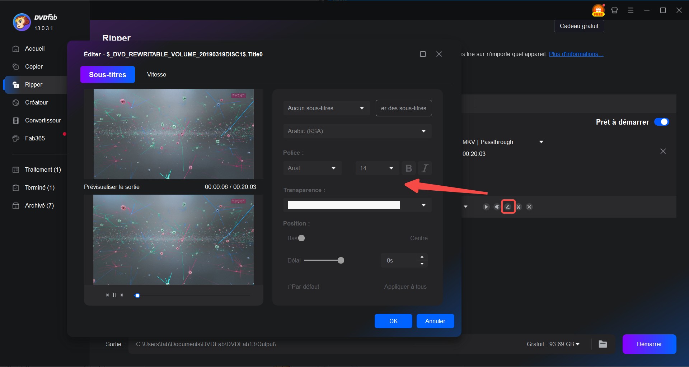Viewport: 689px width, 367px height.
Task: Toggle italic subtitle font style
Action: coord(425,168)
